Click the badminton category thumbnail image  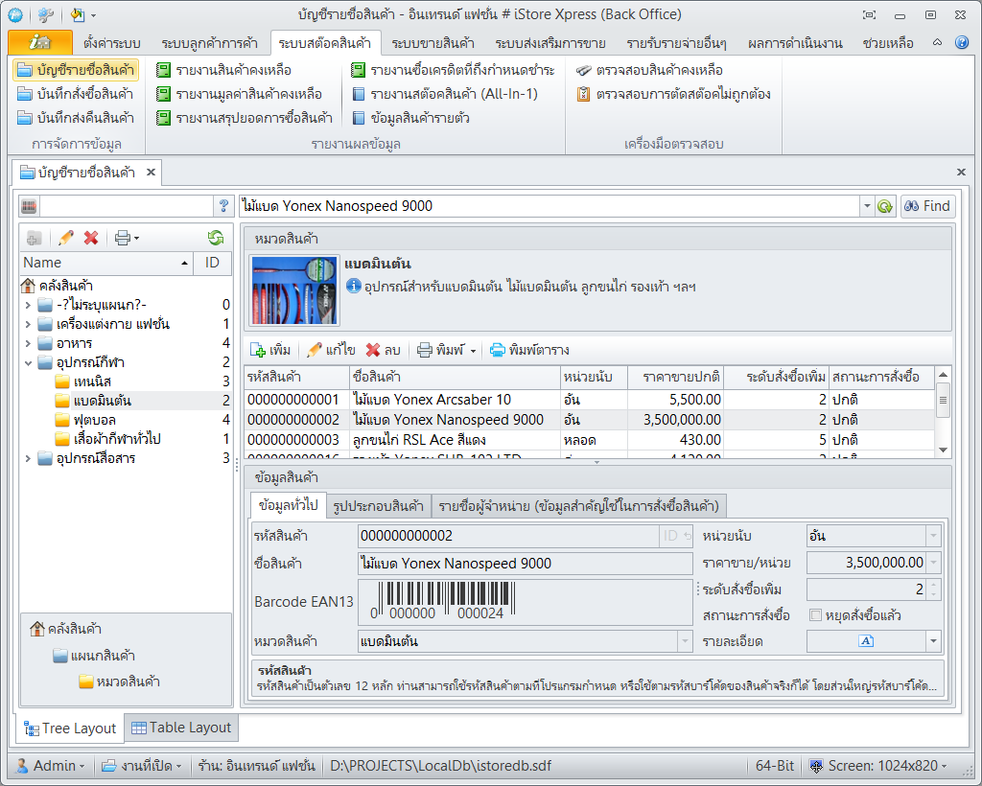294,291
